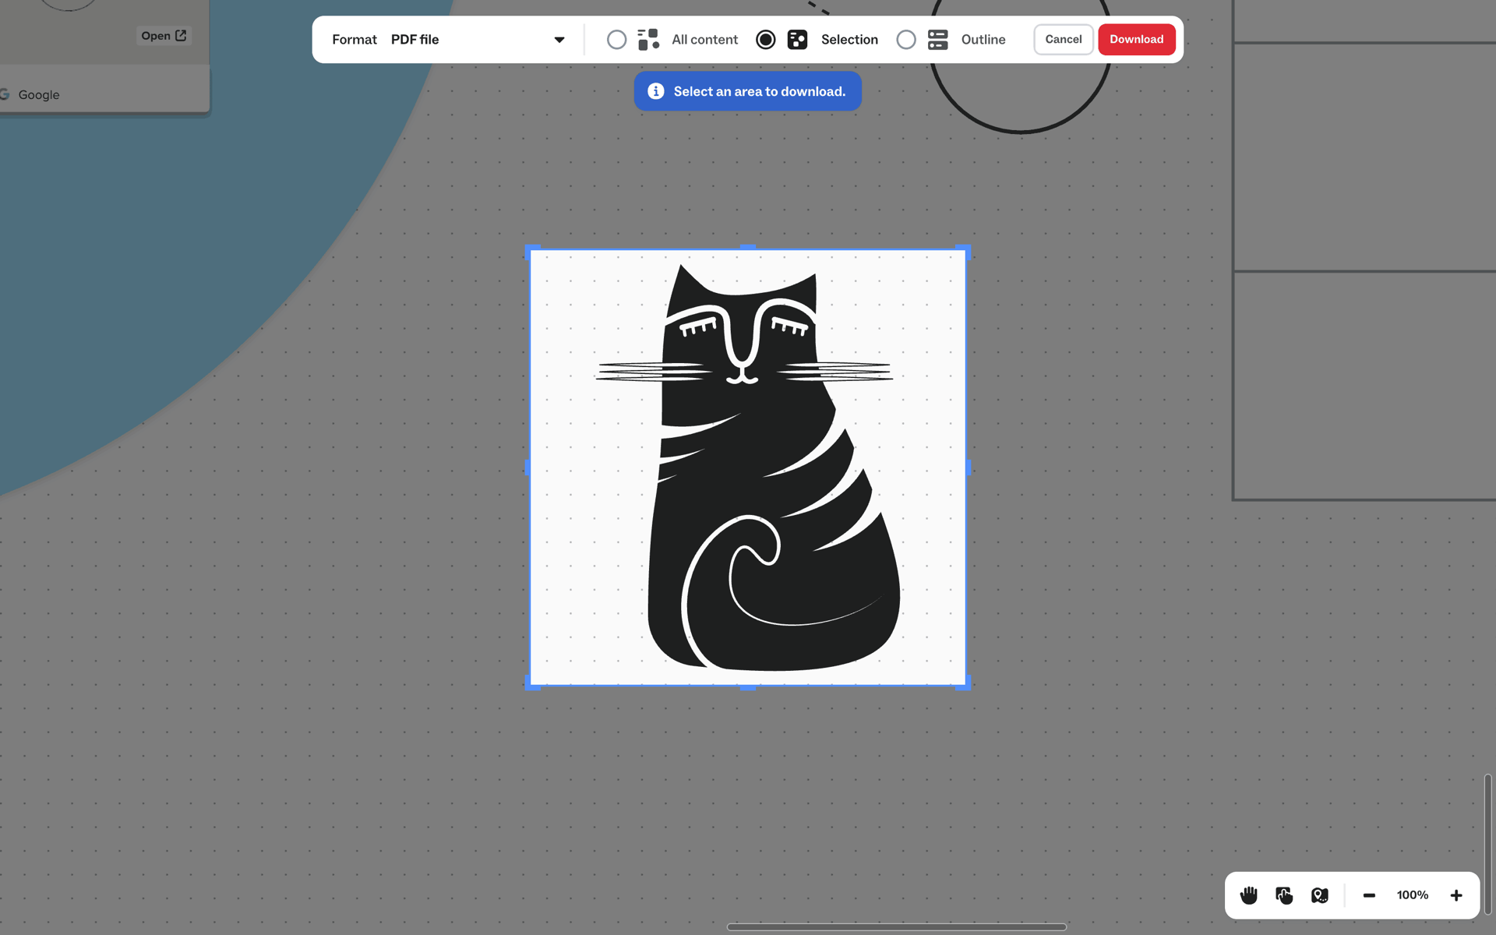The image size is (1496, 935).
Task: Open the minimap icon
Action: coord(1320,895)
